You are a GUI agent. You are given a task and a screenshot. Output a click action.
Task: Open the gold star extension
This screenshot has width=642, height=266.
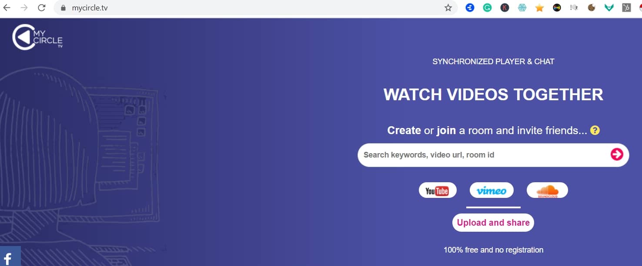pos(539,8)
